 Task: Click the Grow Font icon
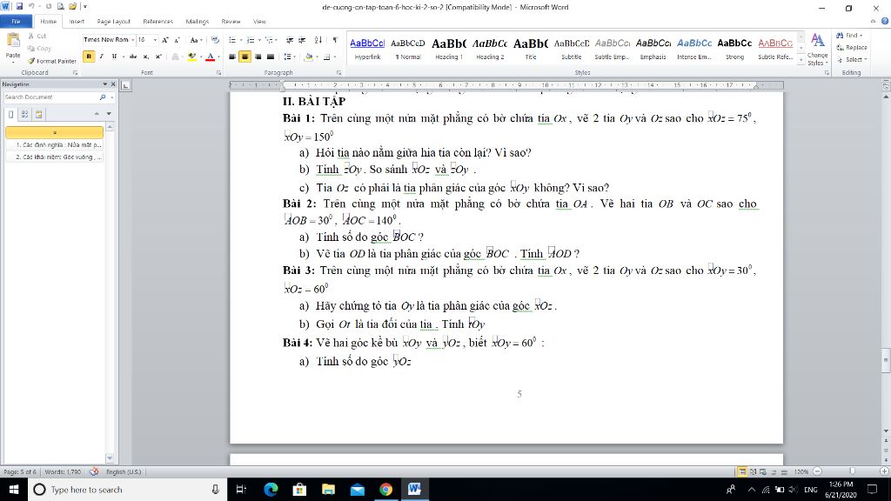[164, 40]
